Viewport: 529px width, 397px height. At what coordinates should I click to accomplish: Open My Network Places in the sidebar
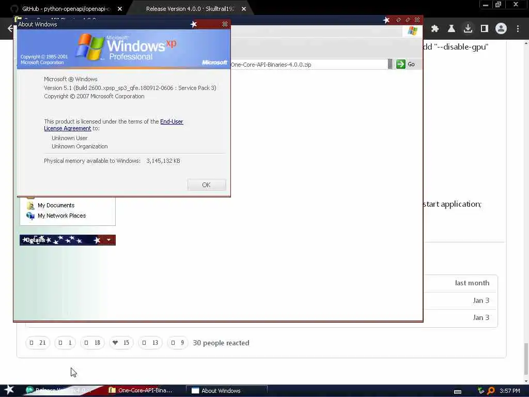(x=62, y=216)
